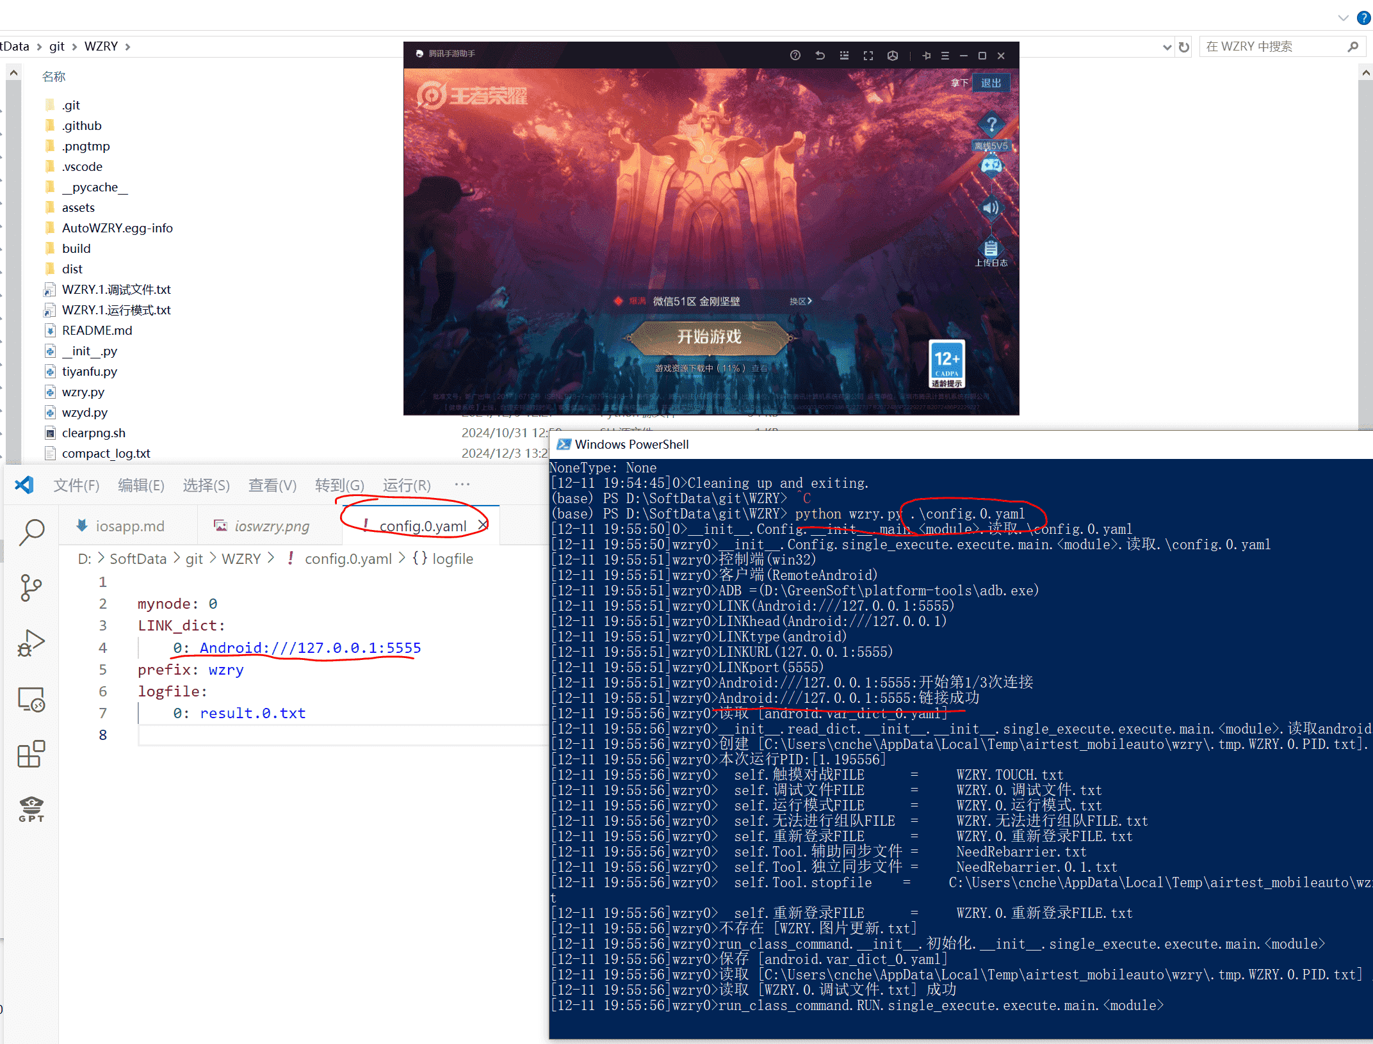
Task: Switch to the iosapp.md tab
Action: tap(129, 526)
